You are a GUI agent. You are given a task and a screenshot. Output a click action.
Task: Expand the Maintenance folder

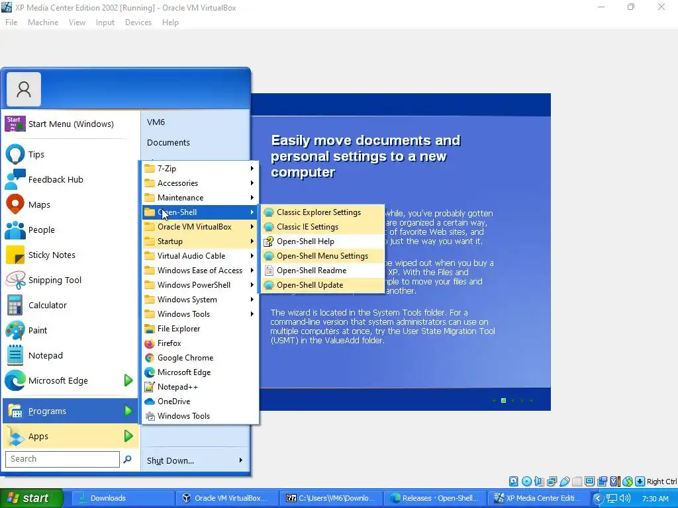(200, 197)
